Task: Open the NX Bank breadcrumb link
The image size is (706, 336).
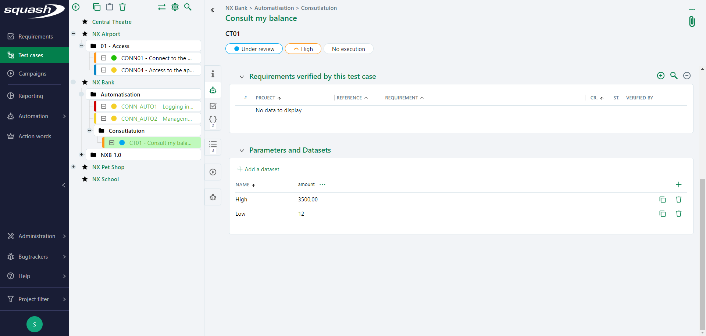Action: tap(236, 8)
